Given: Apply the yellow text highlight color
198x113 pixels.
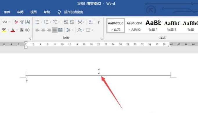Looking at the screenshot, I should 4,30.
